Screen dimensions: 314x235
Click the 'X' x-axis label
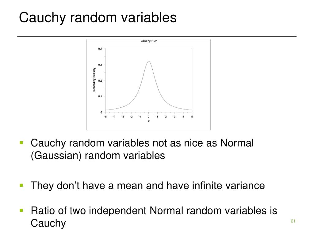149,121
